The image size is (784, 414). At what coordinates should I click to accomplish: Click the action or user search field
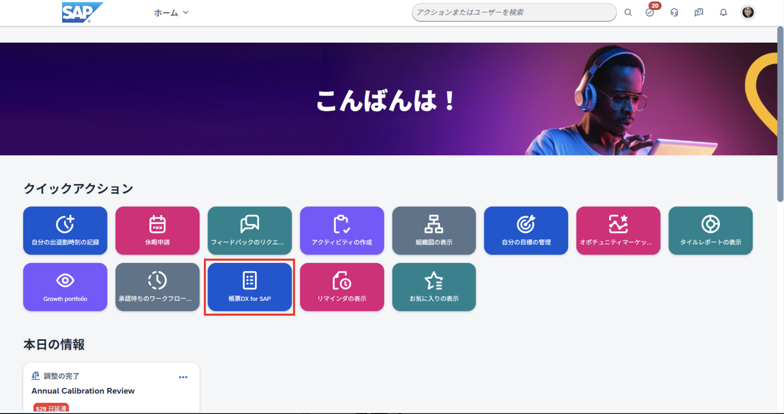pyautogui.click(x=513, y=12)
